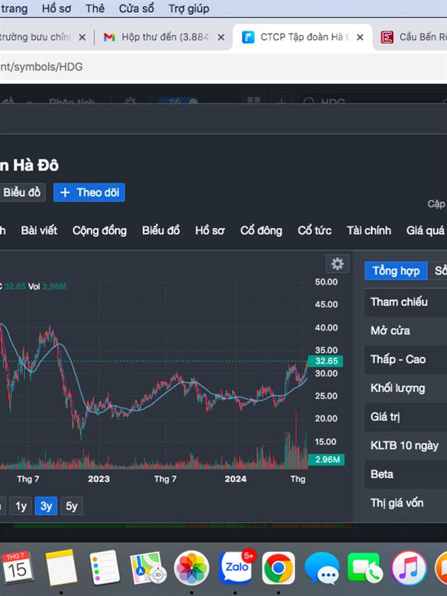
Task: Select the 3y chart range
Action: coord(46,506)
